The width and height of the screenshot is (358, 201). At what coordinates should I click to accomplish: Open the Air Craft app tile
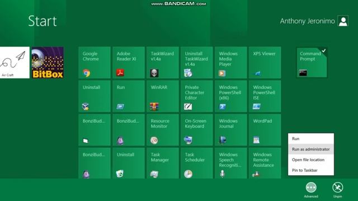pyautogui.click(x=15, y=63)
